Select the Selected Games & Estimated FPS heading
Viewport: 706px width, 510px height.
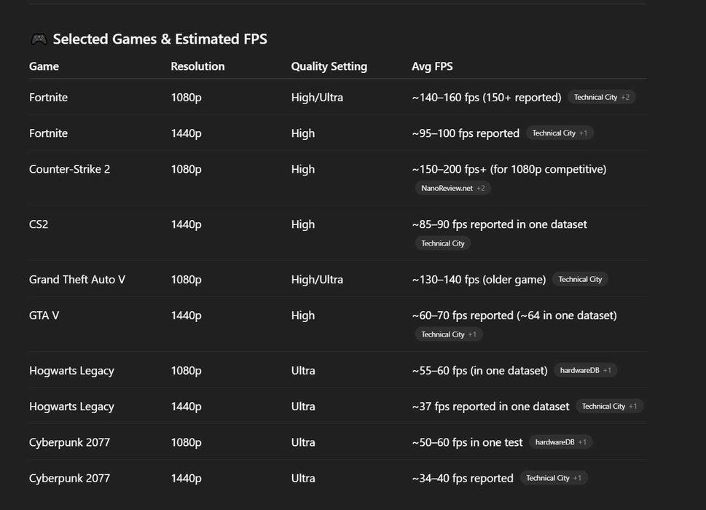pos(160,39)
